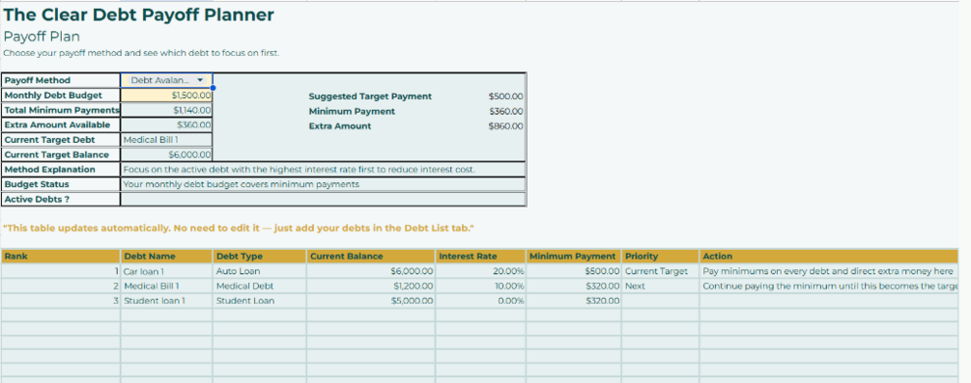Click the 'Pay minimums on every debt' action cell
The image size is (971, 383).
829,271
